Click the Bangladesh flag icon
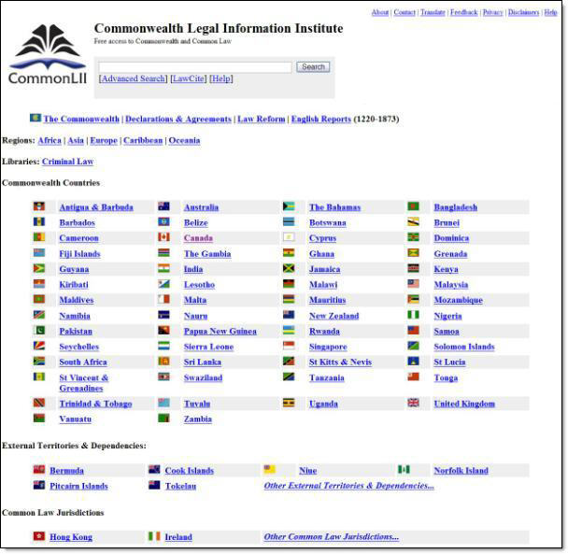This screenshot has height=554, width=568. point(413,206)
